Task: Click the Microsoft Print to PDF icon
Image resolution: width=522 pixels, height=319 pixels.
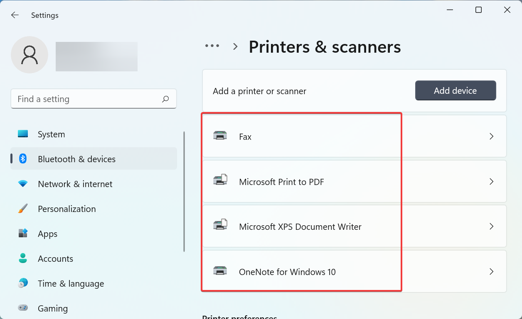Action: 220,180
